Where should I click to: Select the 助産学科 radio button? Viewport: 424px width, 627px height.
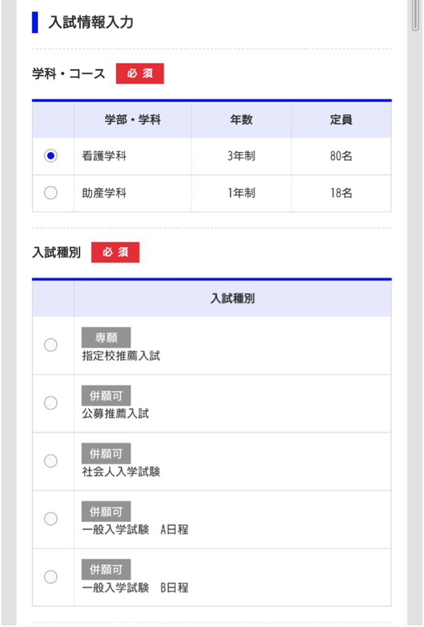tap(51, 193)
